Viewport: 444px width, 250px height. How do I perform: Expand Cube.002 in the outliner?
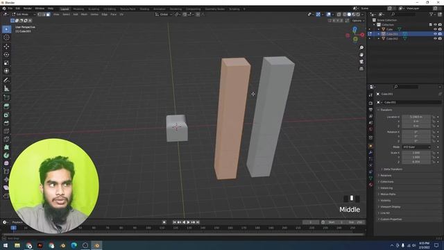coord(379,39)
